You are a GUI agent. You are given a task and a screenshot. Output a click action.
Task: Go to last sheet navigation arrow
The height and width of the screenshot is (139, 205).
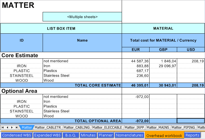click(x=17, y=127)
